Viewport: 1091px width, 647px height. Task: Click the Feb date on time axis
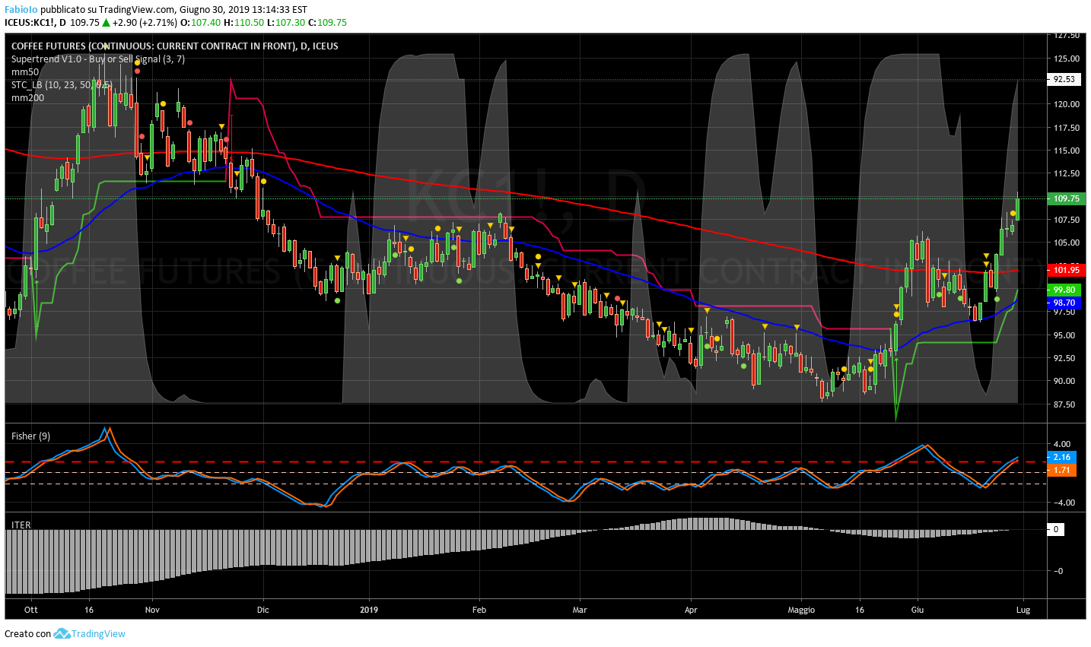click(479, 610)
